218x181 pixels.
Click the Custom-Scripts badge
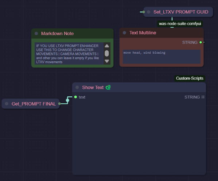190,78
